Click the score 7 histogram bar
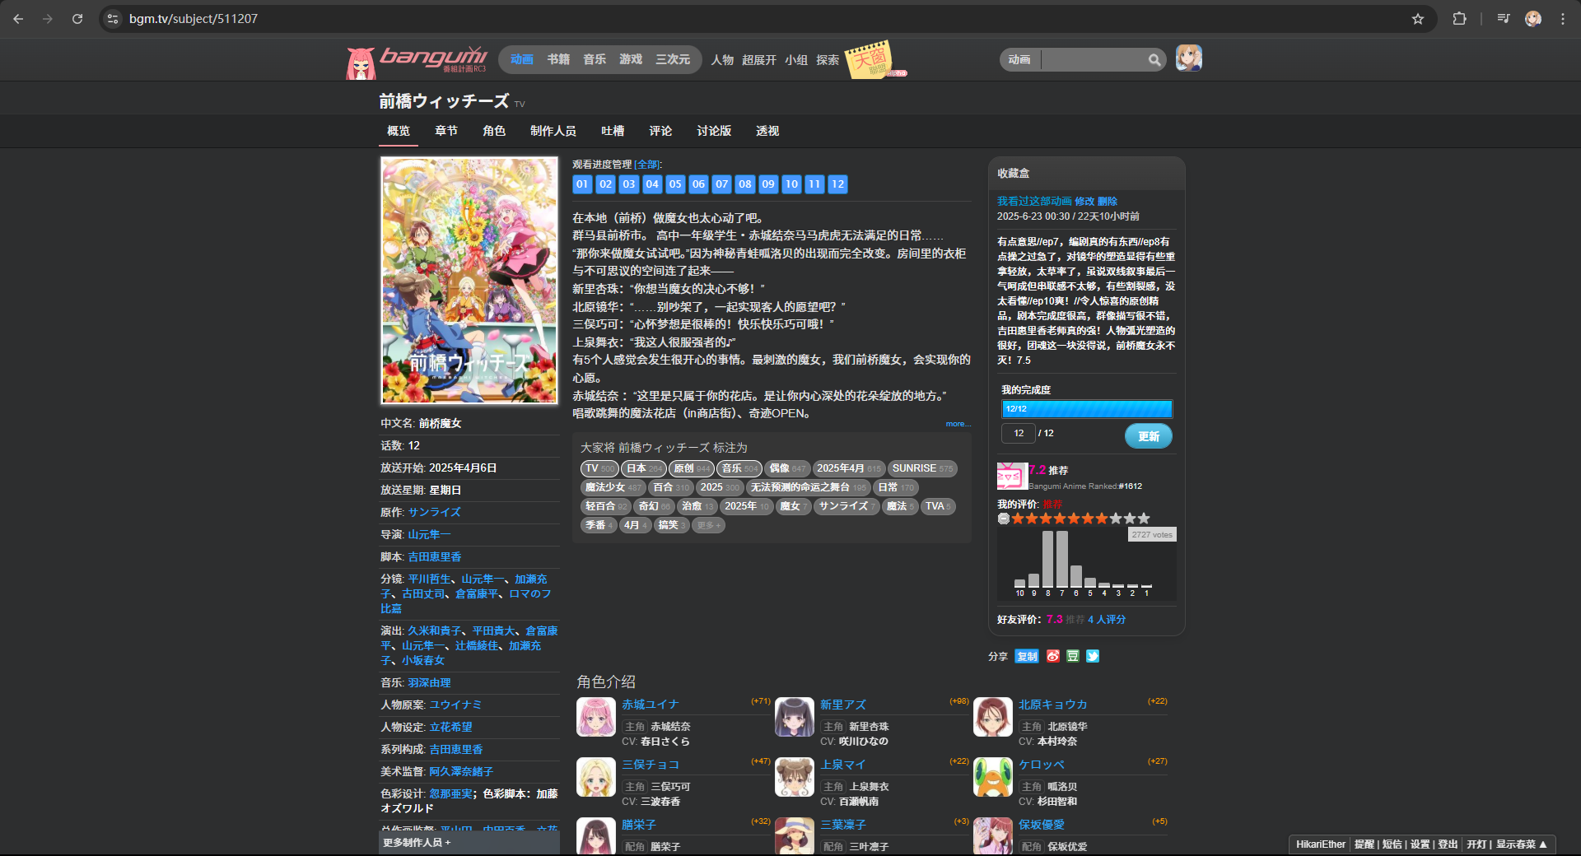 (x=1062, y=559)
